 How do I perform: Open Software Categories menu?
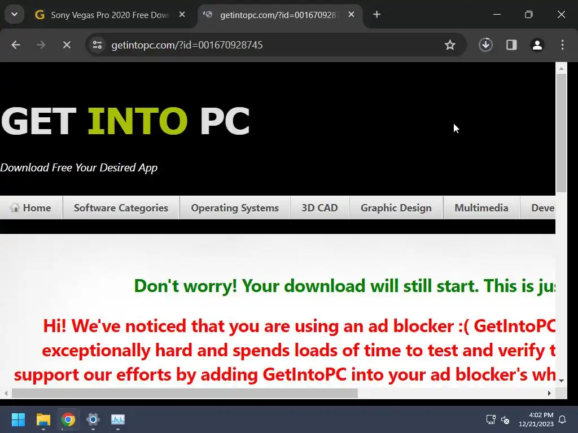[x=121, y=207]
